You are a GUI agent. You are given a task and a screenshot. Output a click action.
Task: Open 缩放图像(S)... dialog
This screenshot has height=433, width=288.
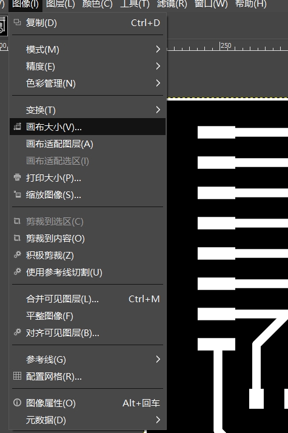point(87,195)
